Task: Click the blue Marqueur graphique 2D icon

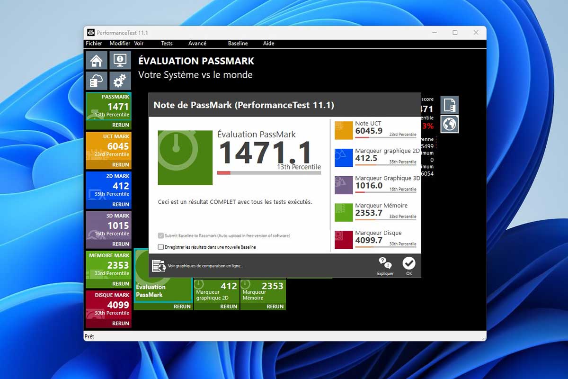Action: pyautogui.click(x=344, y=158)
